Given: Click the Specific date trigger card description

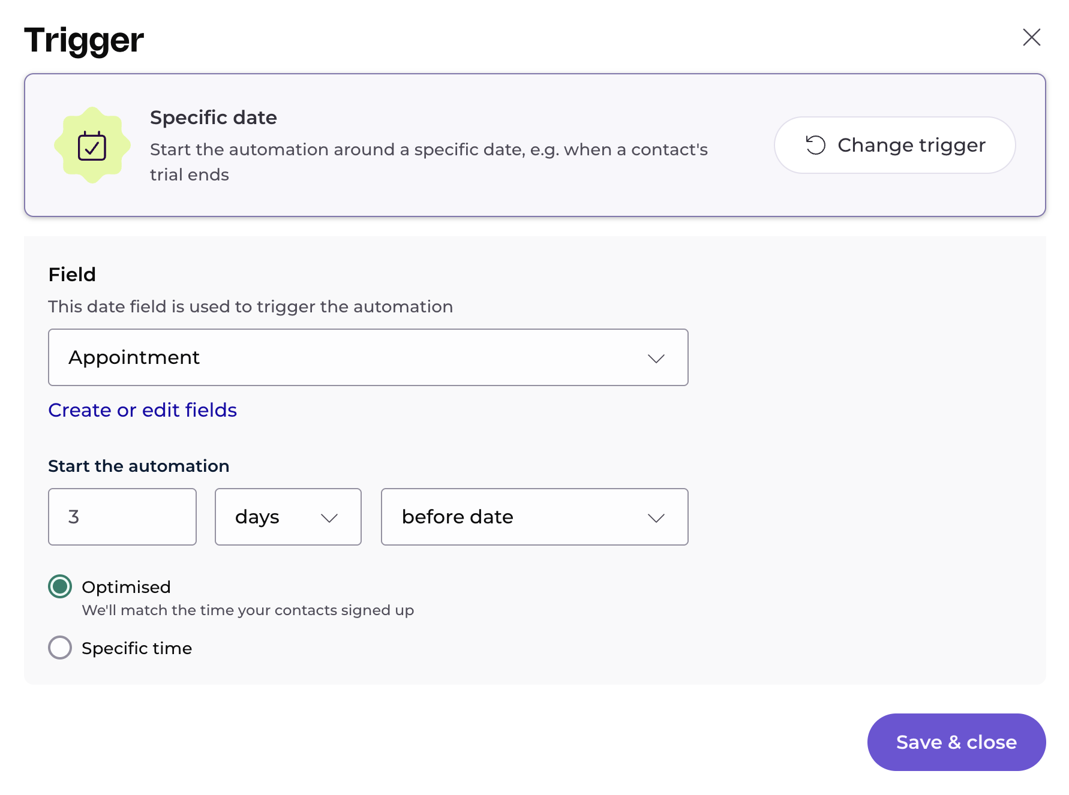Looking at the screenshot, I should click(x=428, y=162).
